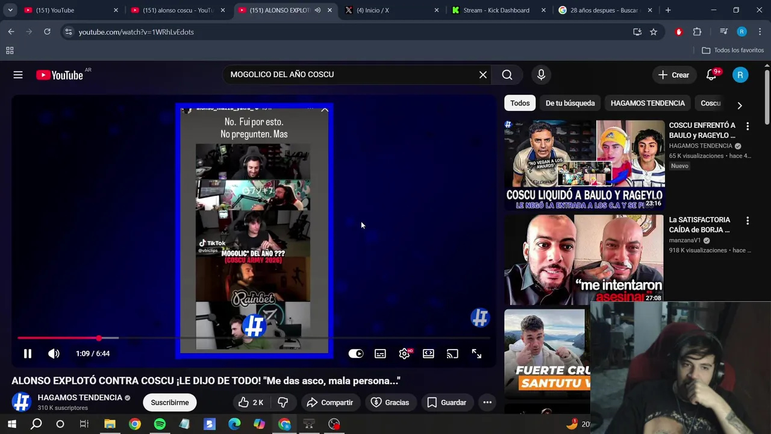Share the video with Compartir
Image resolution: width=771 pixels, height=434 pixels.
329,403
